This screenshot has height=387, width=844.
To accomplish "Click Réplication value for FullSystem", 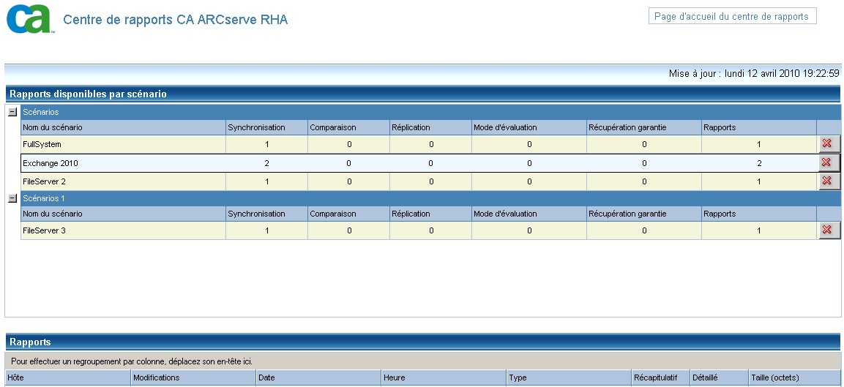I will (431, 144).
